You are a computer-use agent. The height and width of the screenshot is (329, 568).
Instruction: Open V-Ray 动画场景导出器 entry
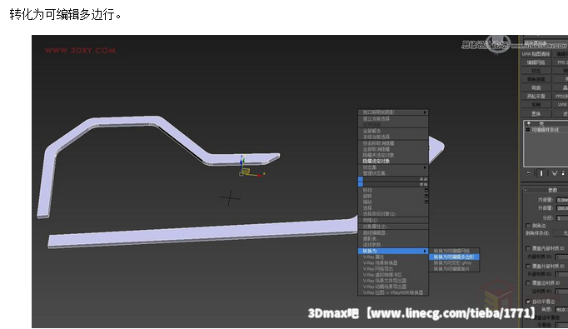click(393, 287)
